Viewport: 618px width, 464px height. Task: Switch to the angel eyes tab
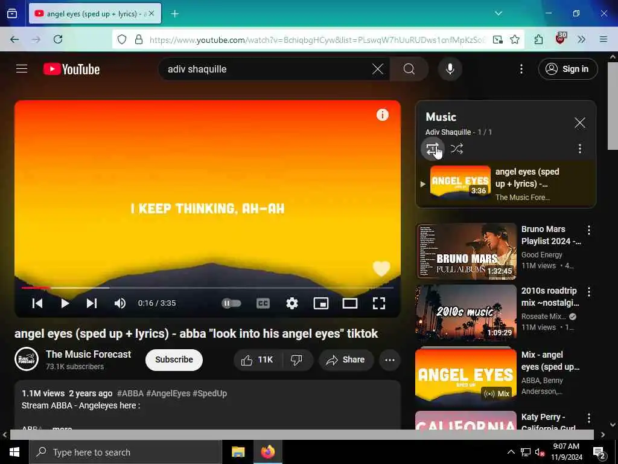pyautogui.click(x=95, y=14)
